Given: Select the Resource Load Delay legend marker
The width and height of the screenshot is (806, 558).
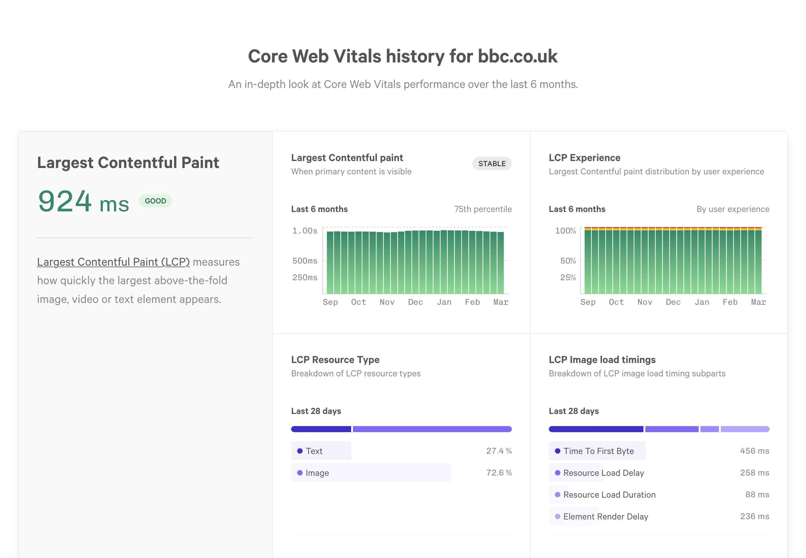Looking at the screenshot, I should [x=558, y=473].
